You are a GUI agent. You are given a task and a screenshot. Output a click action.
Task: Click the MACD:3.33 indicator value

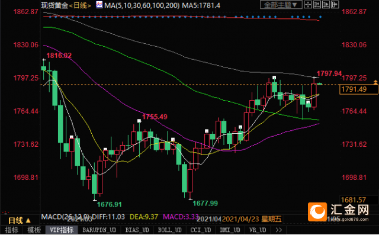point(181,217)
